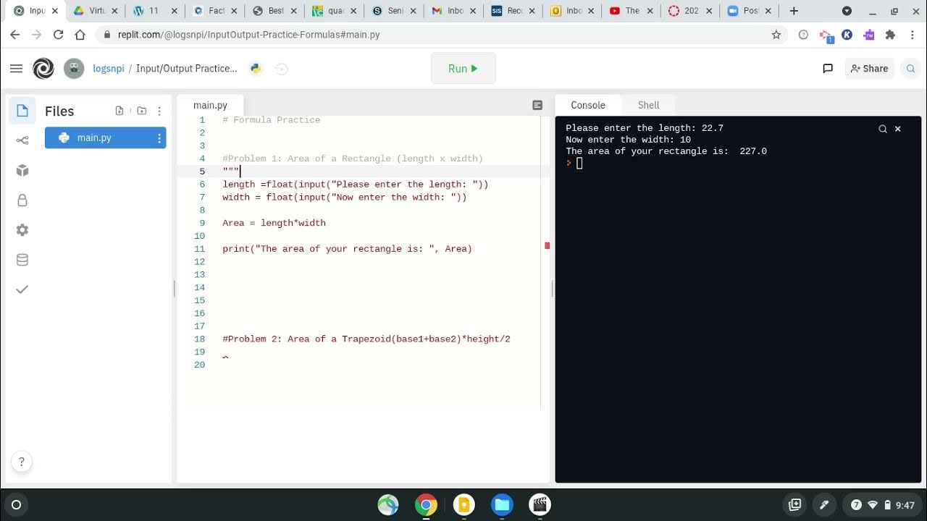Open the Settings gear sidebar icon

[22, 230]
